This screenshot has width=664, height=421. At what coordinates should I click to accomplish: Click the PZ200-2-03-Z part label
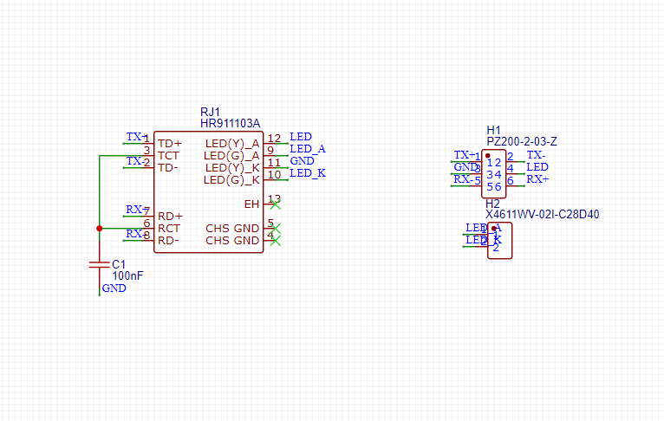tap(521, 141)
